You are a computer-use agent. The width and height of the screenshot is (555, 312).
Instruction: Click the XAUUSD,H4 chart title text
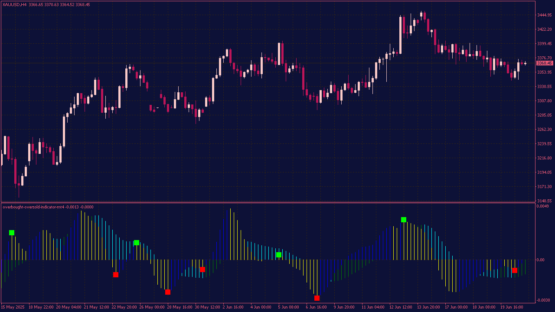14,4
